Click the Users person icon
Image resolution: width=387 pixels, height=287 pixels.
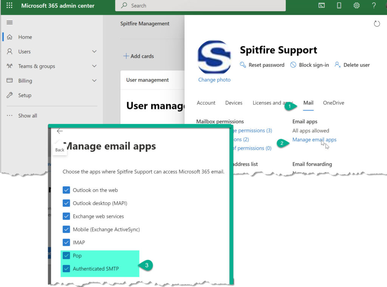(9, 52)
